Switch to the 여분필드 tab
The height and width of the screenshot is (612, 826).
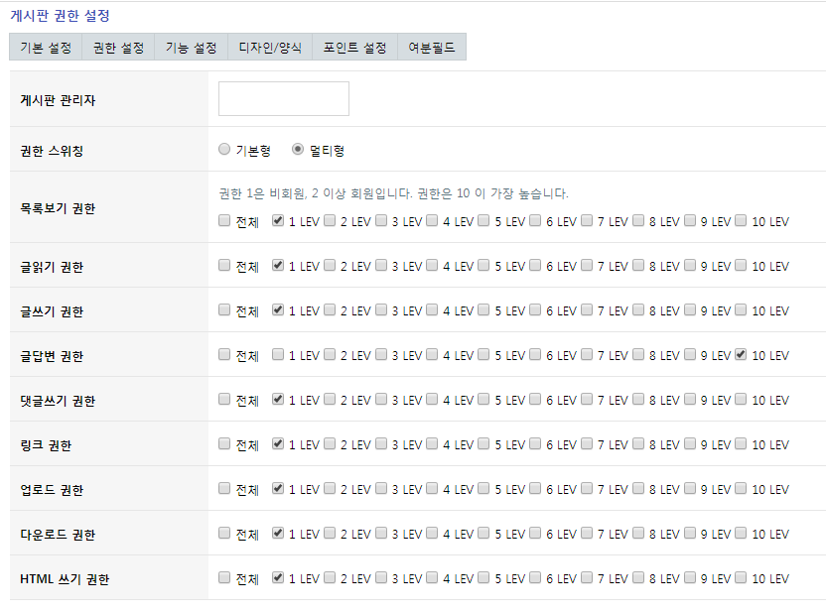point(432,48)
